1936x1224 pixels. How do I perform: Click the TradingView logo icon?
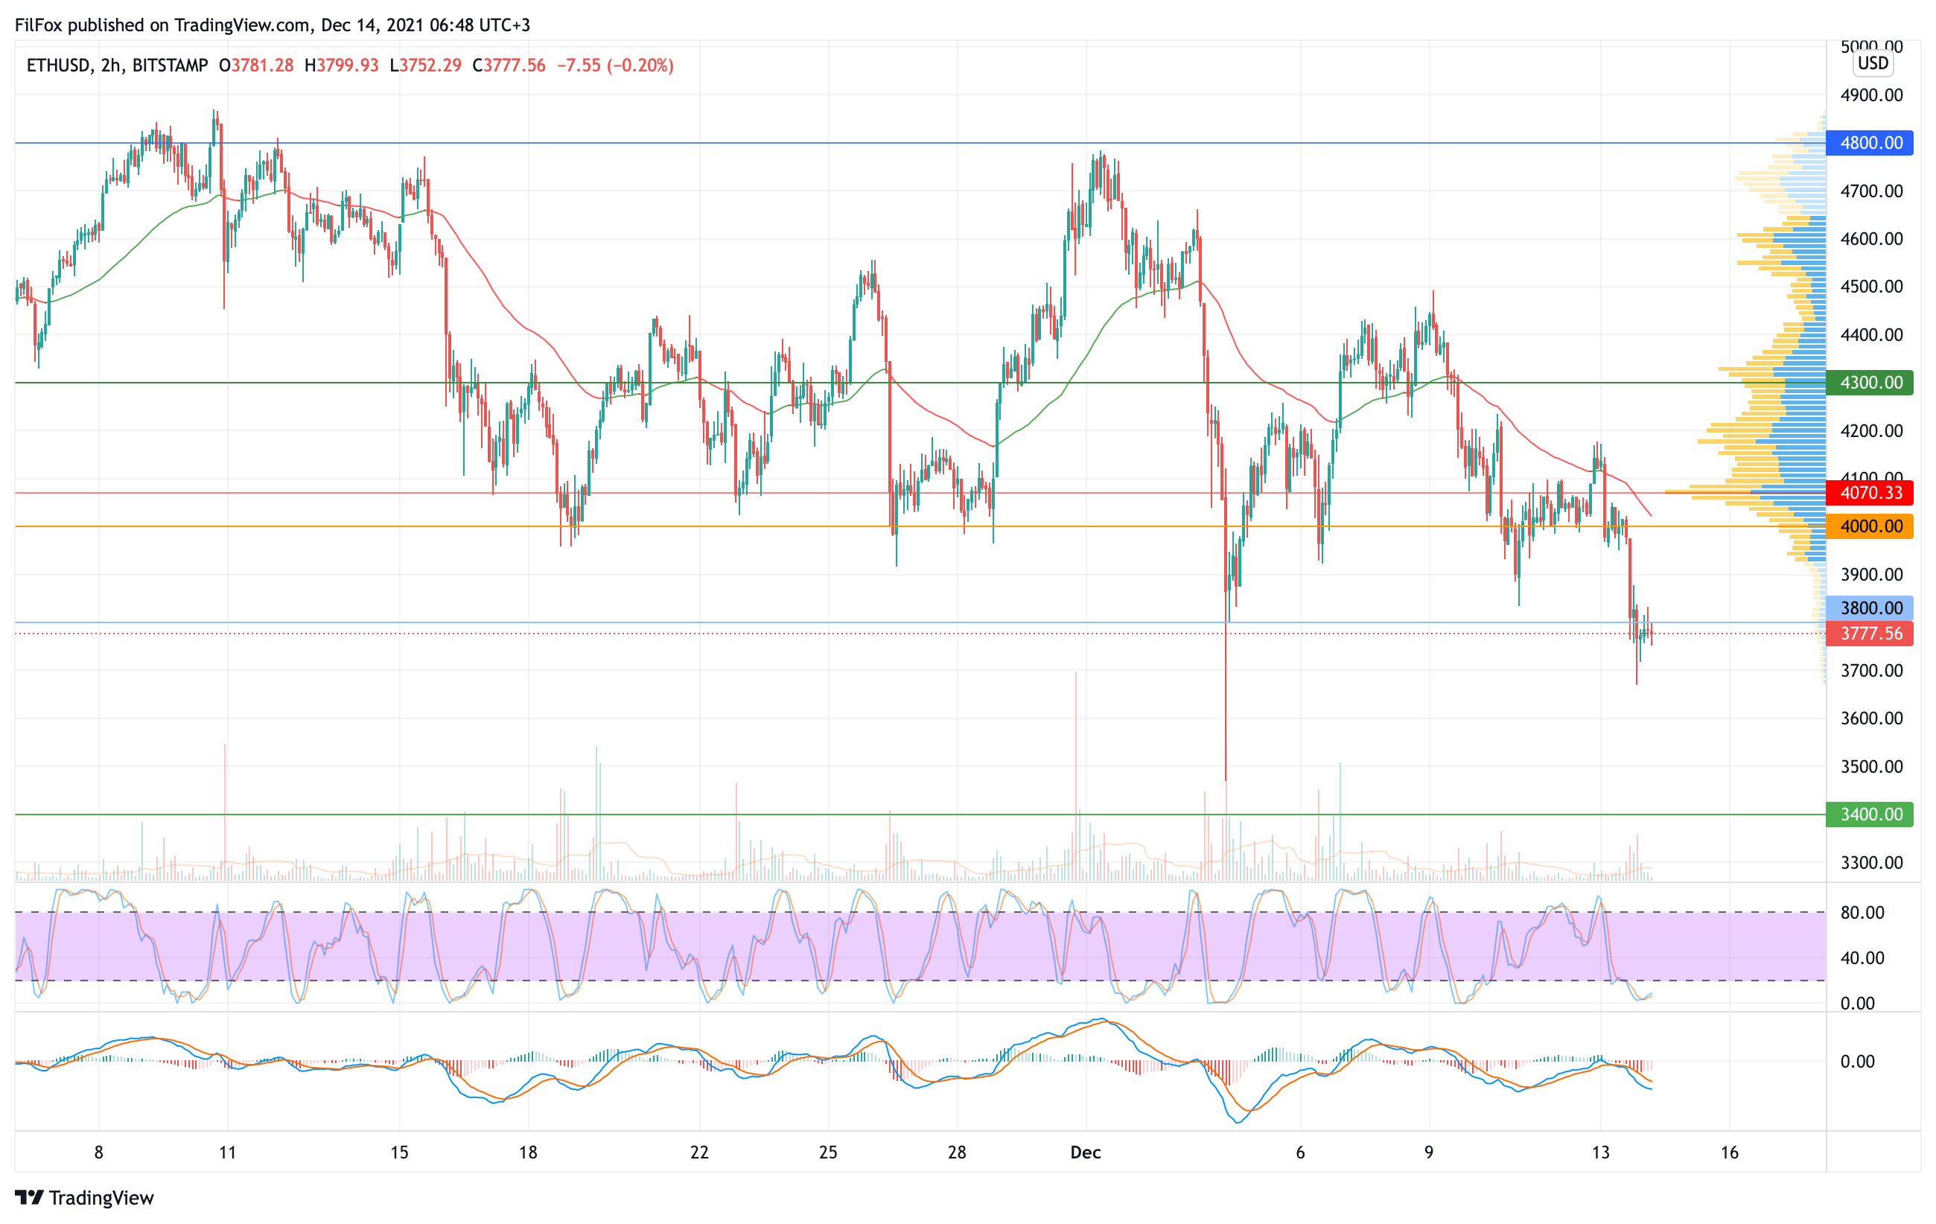[x=29, y=1197]
